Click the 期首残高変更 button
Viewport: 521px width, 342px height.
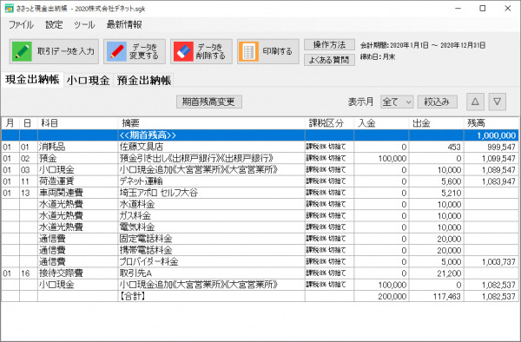[x=209, y=102]
